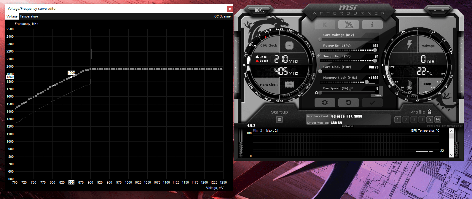Open Afterburner settings gear button

(325, 103)
